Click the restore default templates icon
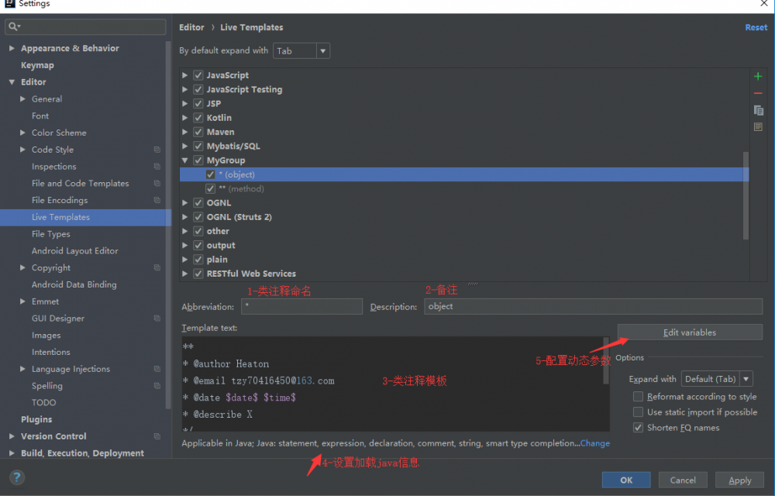The image size is (775, 496). tap(758, 126)
